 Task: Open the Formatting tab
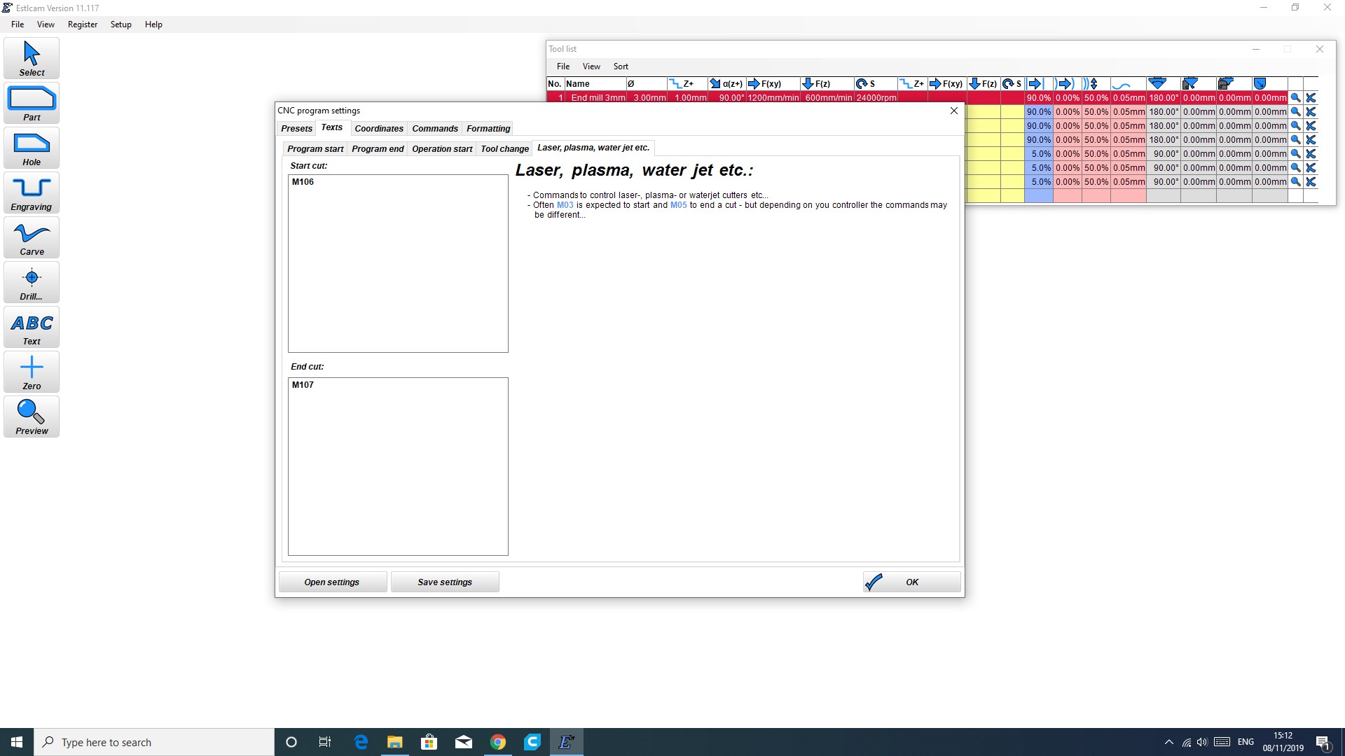pos(488,129)
